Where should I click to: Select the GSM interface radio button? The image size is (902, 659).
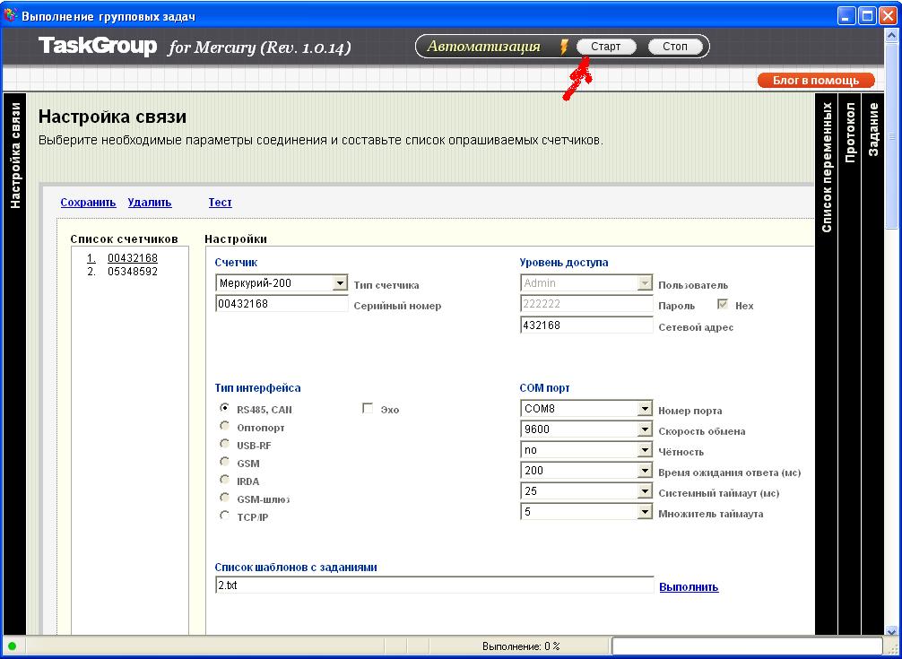click(224, 461)
